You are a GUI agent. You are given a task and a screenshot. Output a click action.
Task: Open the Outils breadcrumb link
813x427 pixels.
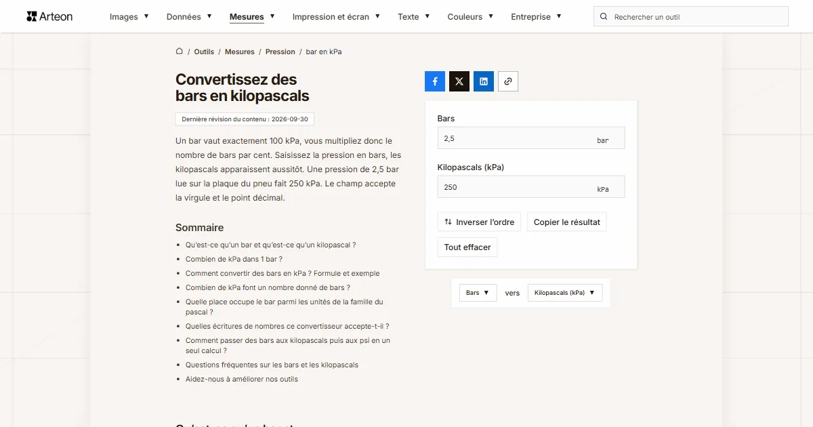204,52
